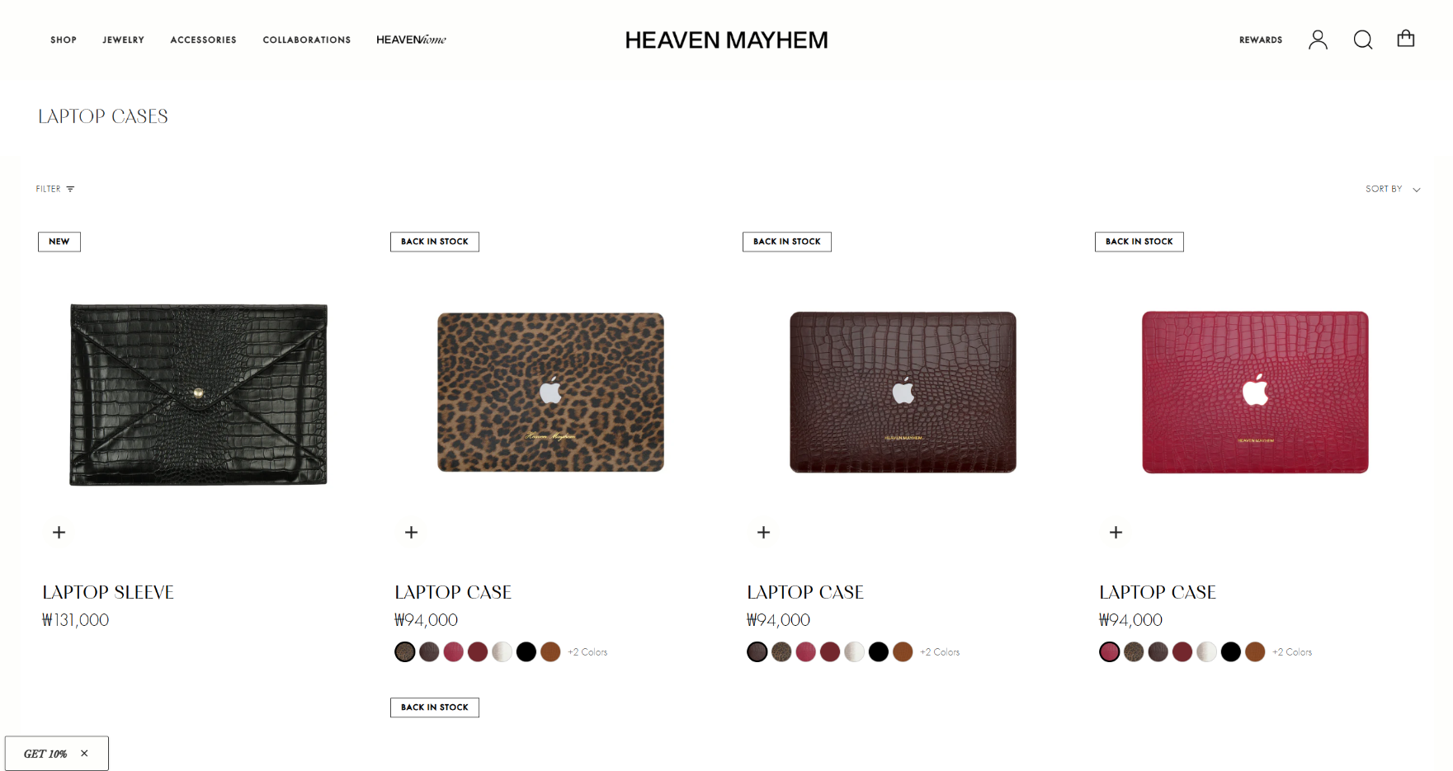Viewport: 1453px width, 771px height.
Task: Click the search magnifier icon
Action: pos(1363,40)
